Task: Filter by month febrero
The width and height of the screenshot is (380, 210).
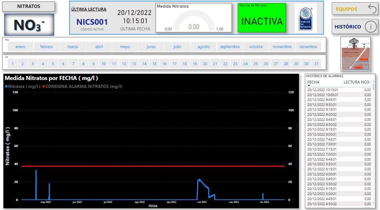Action: pos(47,47)
